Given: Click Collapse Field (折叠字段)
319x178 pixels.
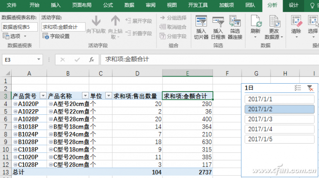Looking at the screenshot, I should pyautogui.click(x=139, y=33).
